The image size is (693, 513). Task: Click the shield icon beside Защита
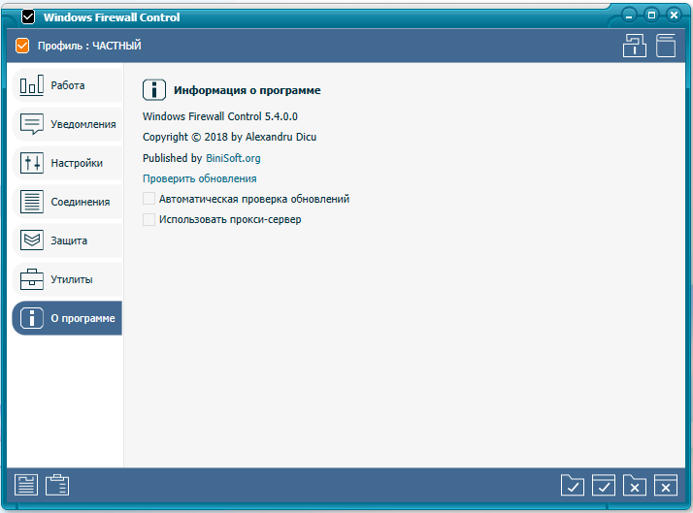[x=32, y=240]
